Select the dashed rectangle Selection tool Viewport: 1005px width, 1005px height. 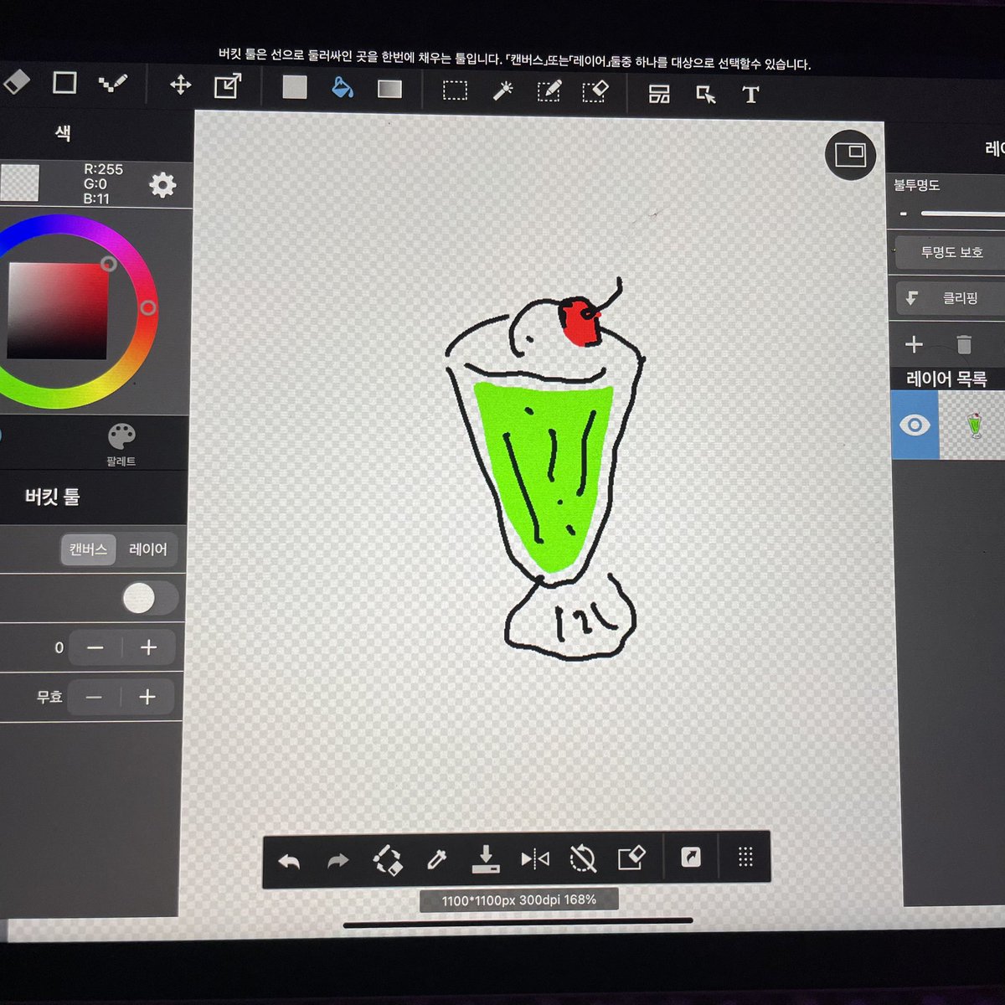point(455,90)
